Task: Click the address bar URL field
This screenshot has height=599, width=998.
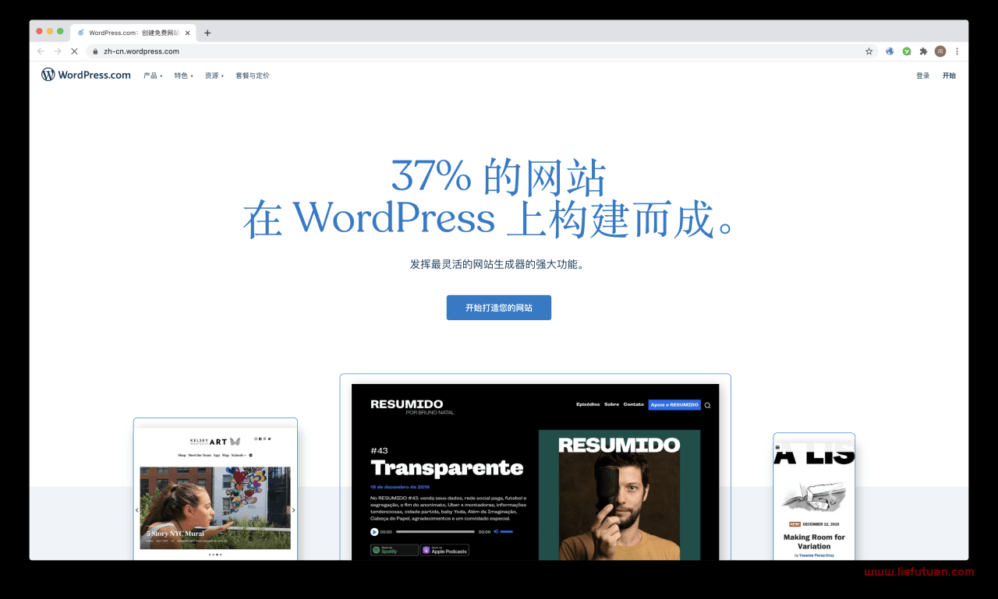Action: point(480,51)
